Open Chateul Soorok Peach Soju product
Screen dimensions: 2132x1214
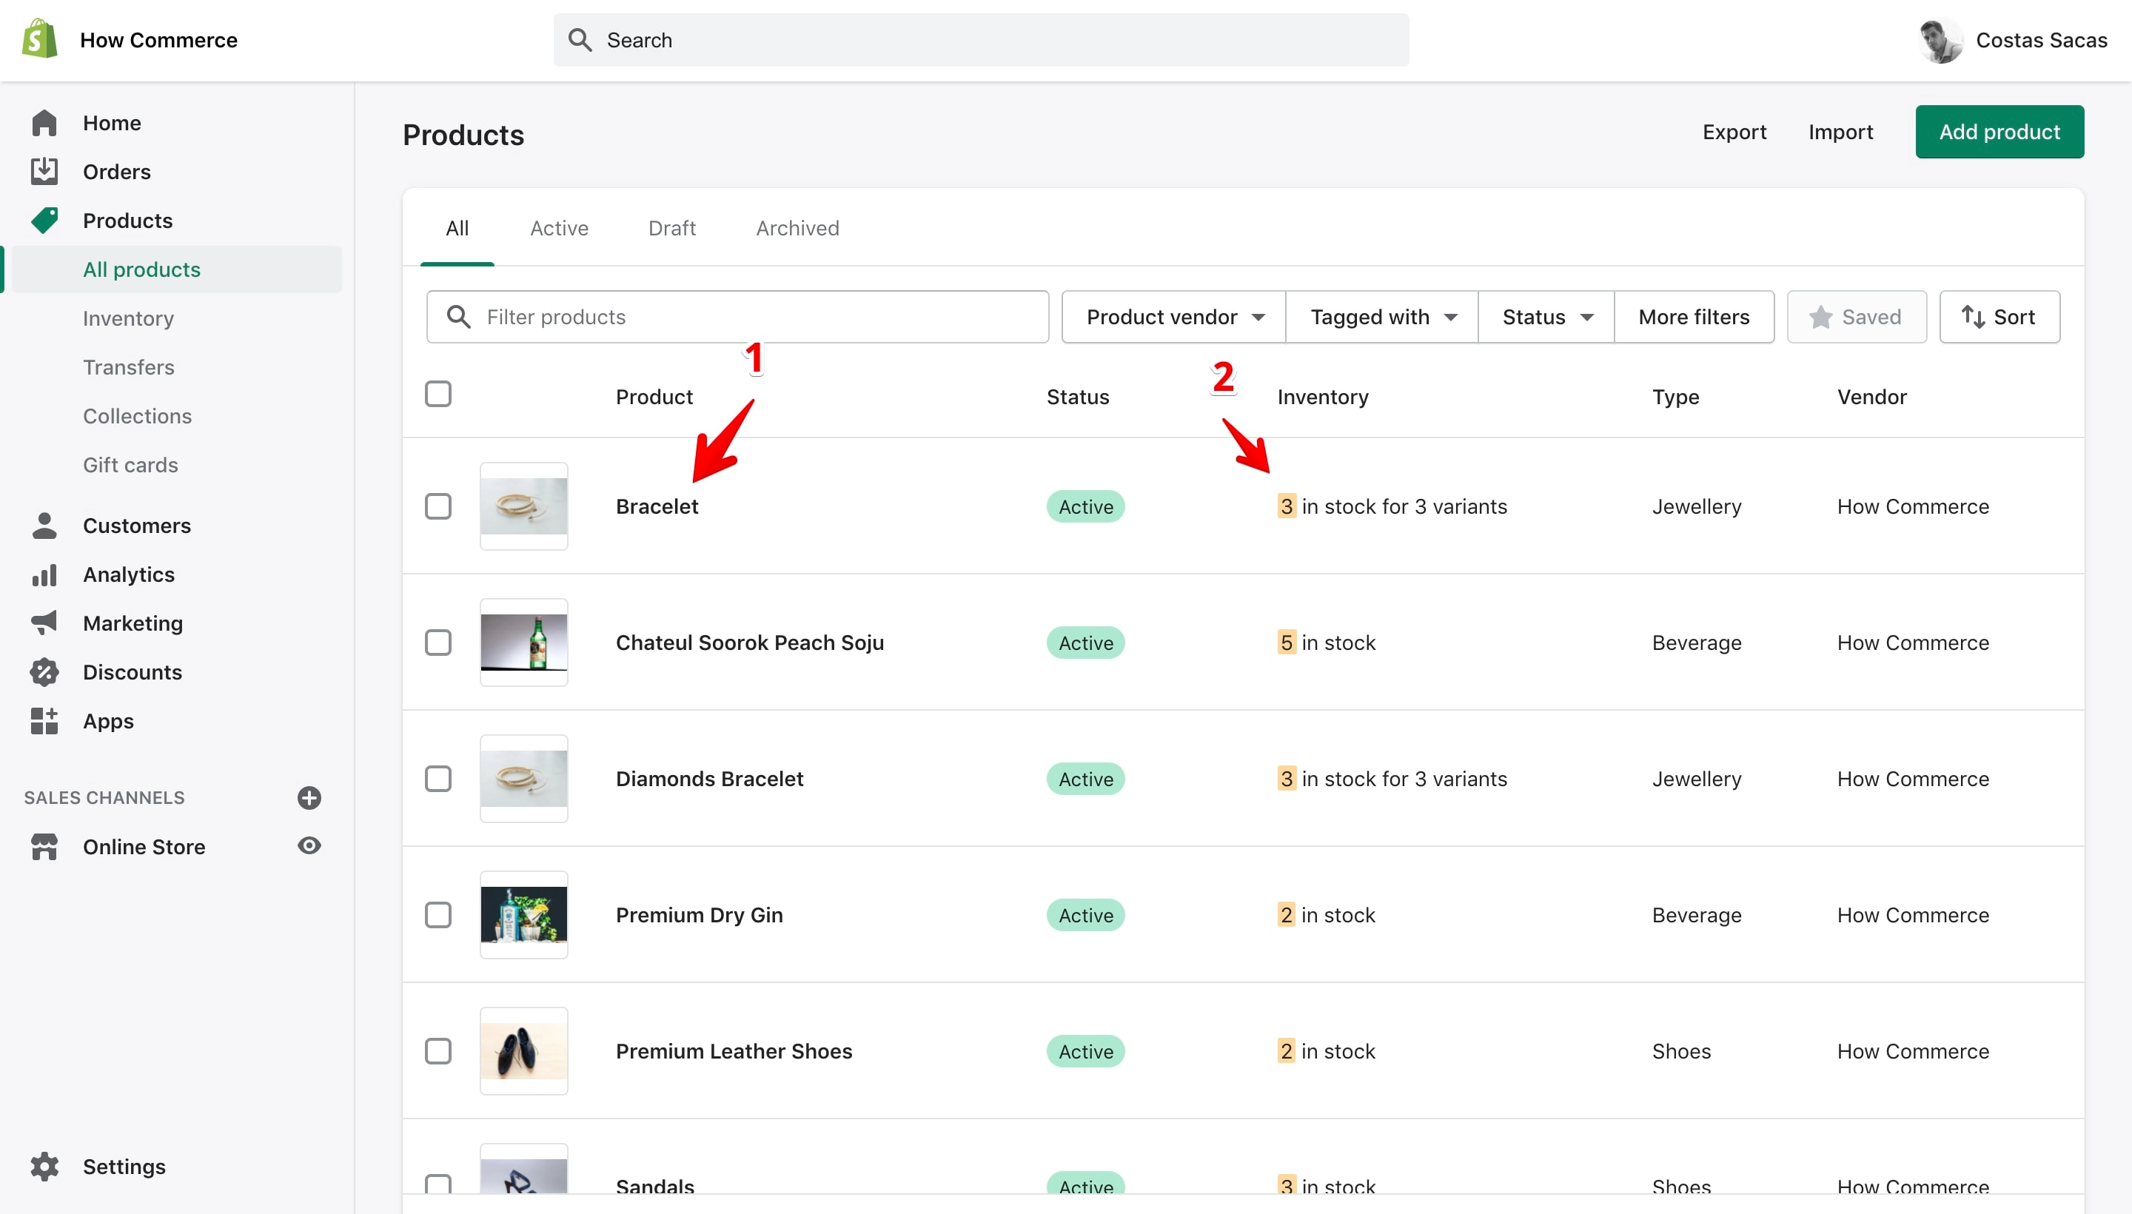point(750,642)
